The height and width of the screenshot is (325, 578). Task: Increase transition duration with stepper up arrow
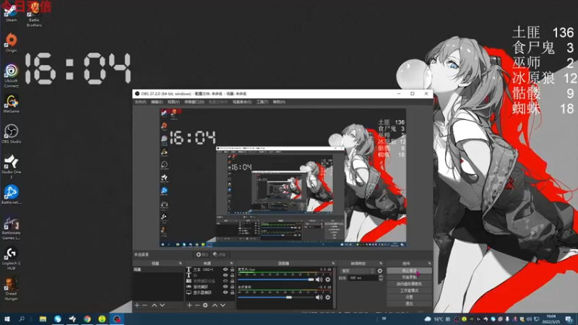pos(381,277)
